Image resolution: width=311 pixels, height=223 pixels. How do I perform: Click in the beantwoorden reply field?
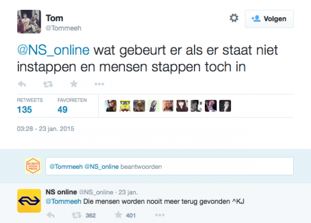pyautogui.click(x=169, y=166)
